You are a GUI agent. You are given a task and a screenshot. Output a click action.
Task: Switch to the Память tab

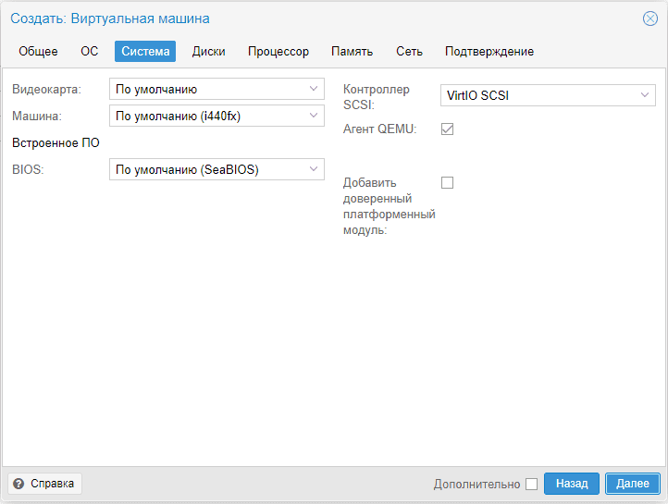352,52
